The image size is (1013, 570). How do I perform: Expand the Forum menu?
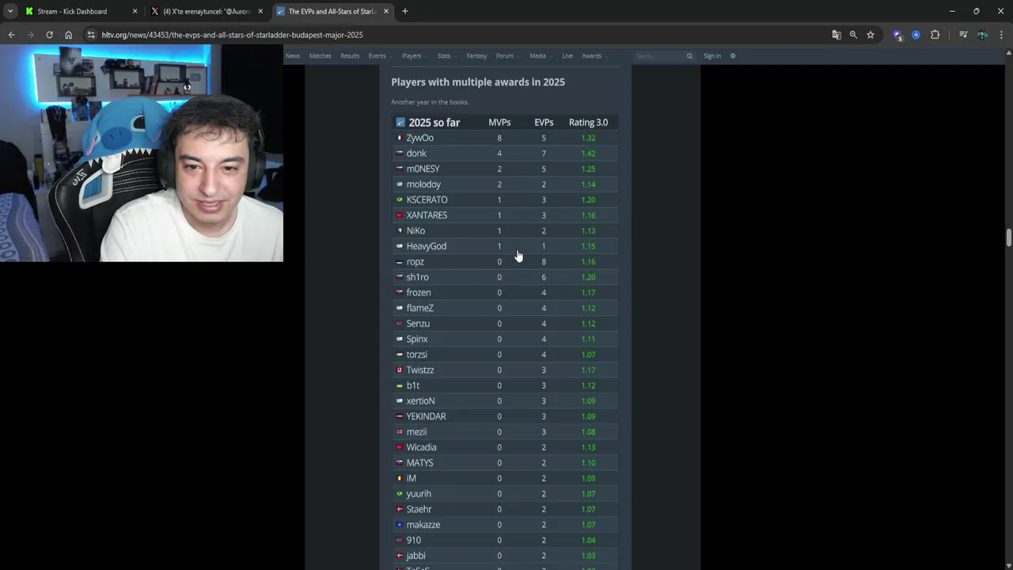[x=506, y=56]
